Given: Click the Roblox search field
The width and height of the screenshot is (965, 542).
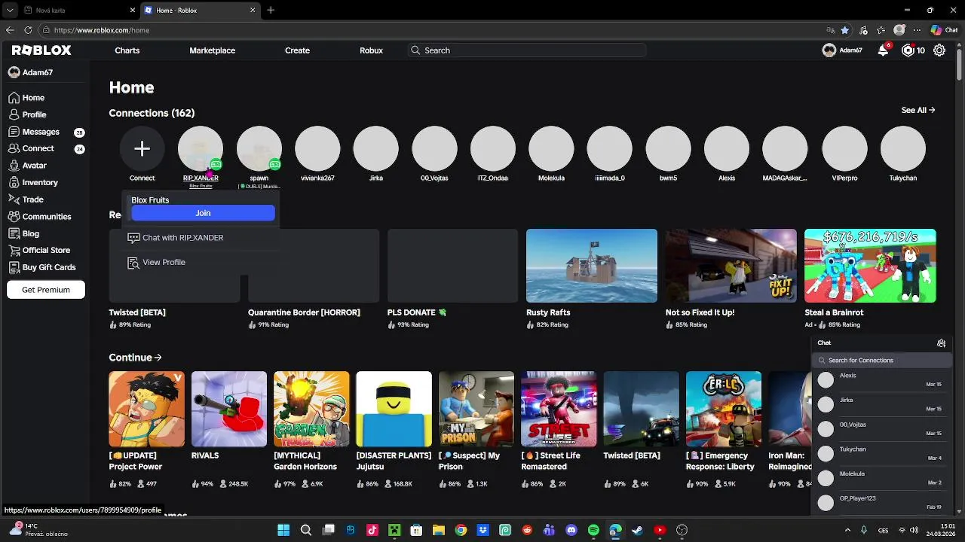Looking at the screenshot, I should click(x=526, y=50).
